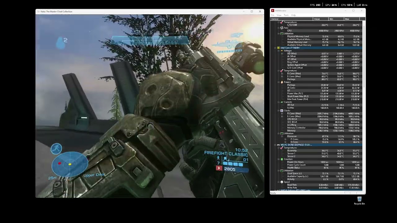This screenshot has width=397, height=223.
Task: Click Utilization icon above Processor row
Action: [282, 133]
